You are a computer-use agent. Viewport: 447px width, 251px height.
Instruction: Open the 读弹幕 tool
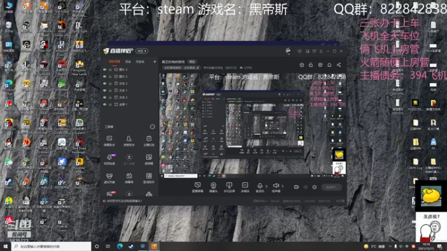149,160
